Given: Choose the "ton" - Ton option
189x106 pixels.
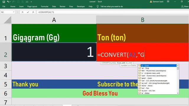Looking at the screenshot, I should 157,88.
